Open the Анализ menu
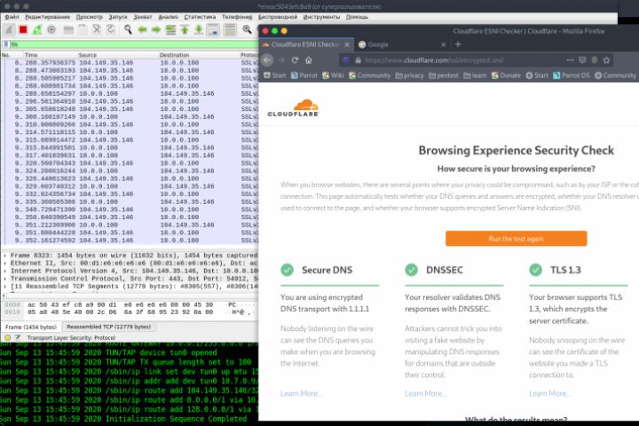 click(x=168, y=17)
